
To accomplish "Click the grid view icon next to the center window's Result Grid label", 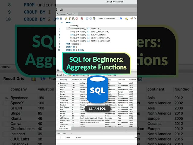I will point(70,75).
